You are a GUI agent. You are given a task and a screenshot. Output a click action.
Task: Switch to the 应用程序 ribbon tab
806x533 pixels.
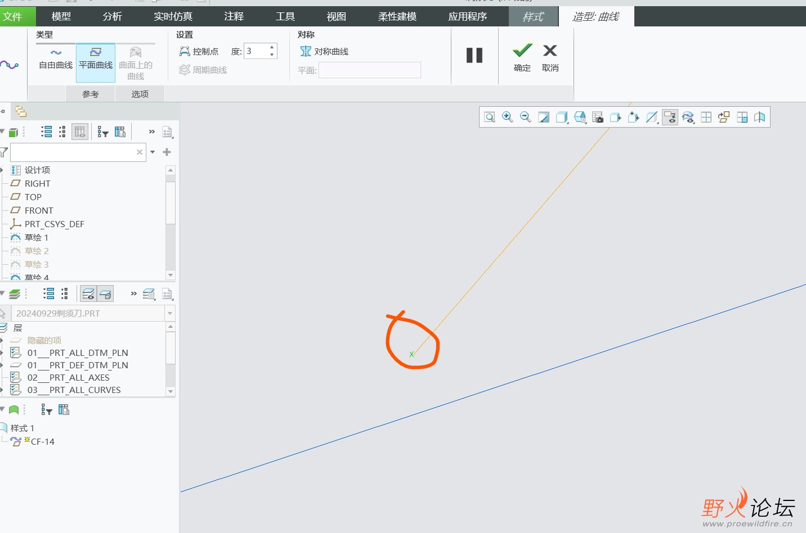pyautogui.click(x=468, y=16)
